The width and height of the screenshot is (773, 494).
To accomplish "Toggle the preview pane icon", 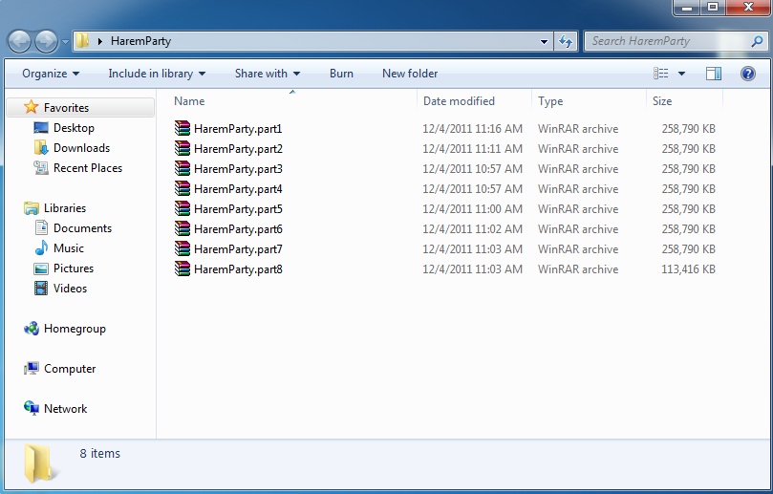I will [x=714, y=74].
